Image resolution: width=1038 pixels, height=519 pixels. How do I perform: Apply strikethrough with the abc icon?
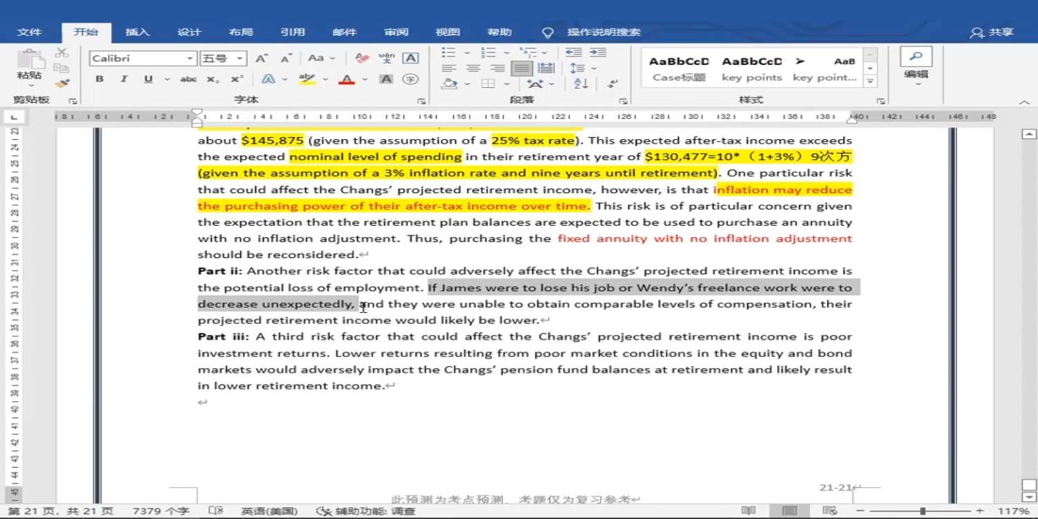(x=188, y=80)
